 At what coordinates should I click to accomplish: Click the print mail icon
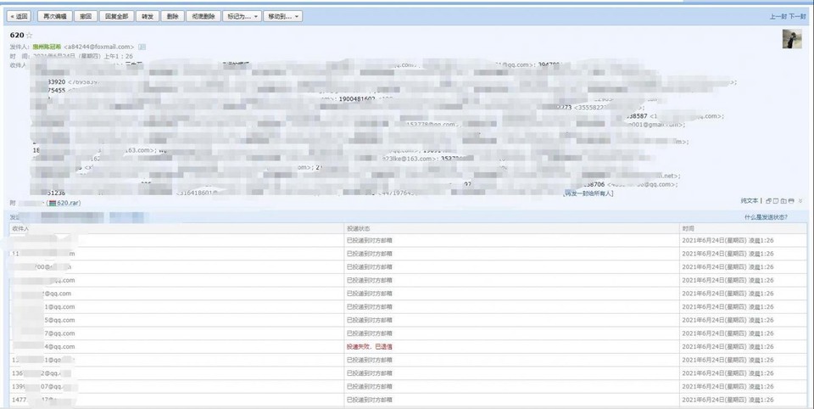[791, 201]
